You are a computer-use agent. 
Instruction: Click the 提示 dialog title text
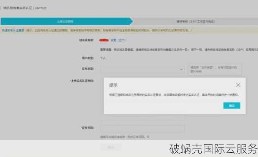pyautogui.click(x=113, y=85)
